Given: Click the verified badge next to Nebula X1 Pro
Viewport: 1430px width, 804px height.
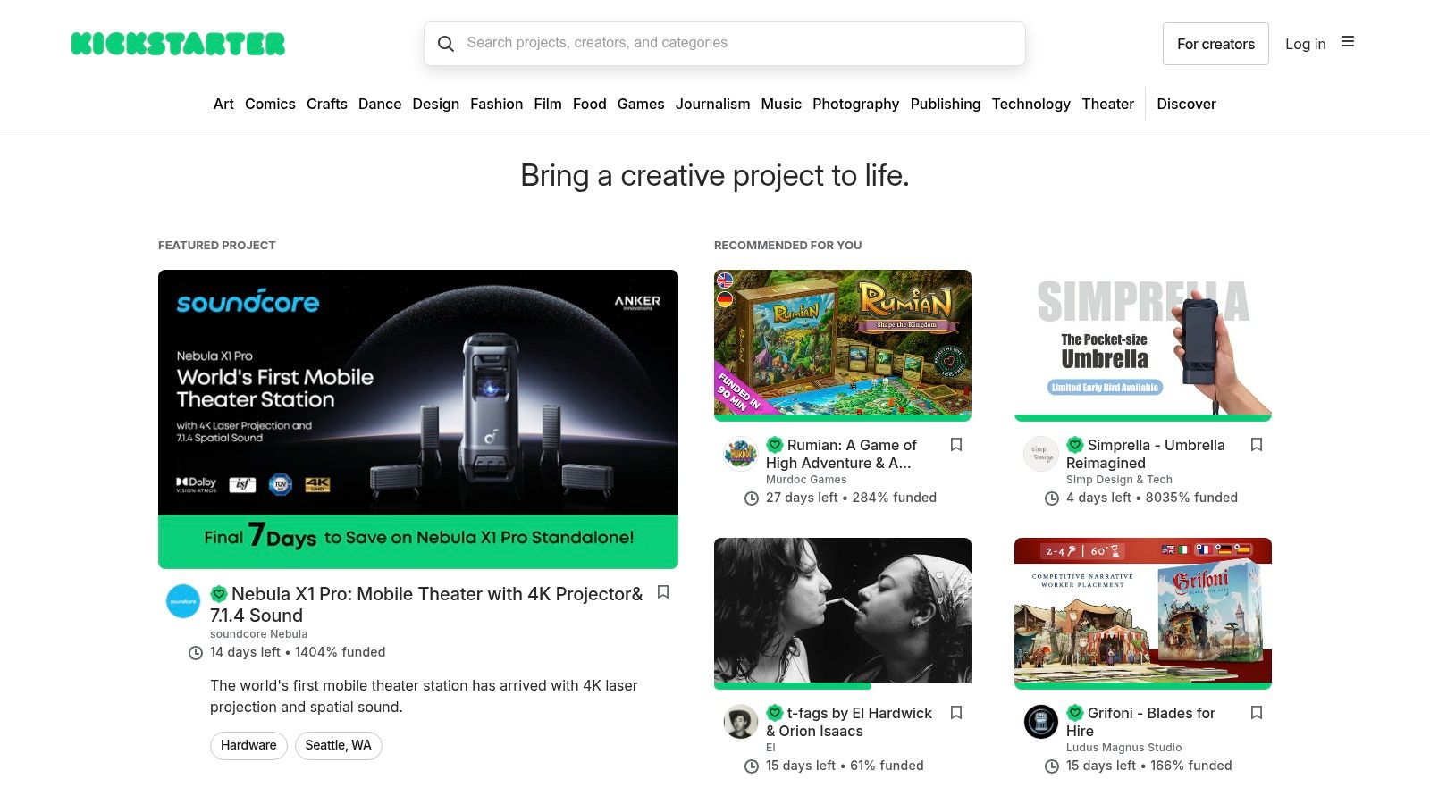Looking at the screenshot, I should click(x=217, y=592).
